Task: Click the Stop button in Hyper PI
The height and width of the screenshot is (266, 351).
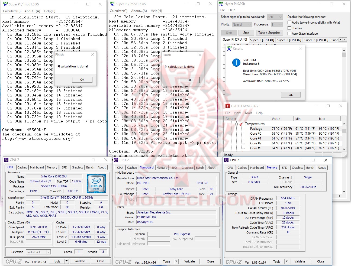Action: coord(246,33)
